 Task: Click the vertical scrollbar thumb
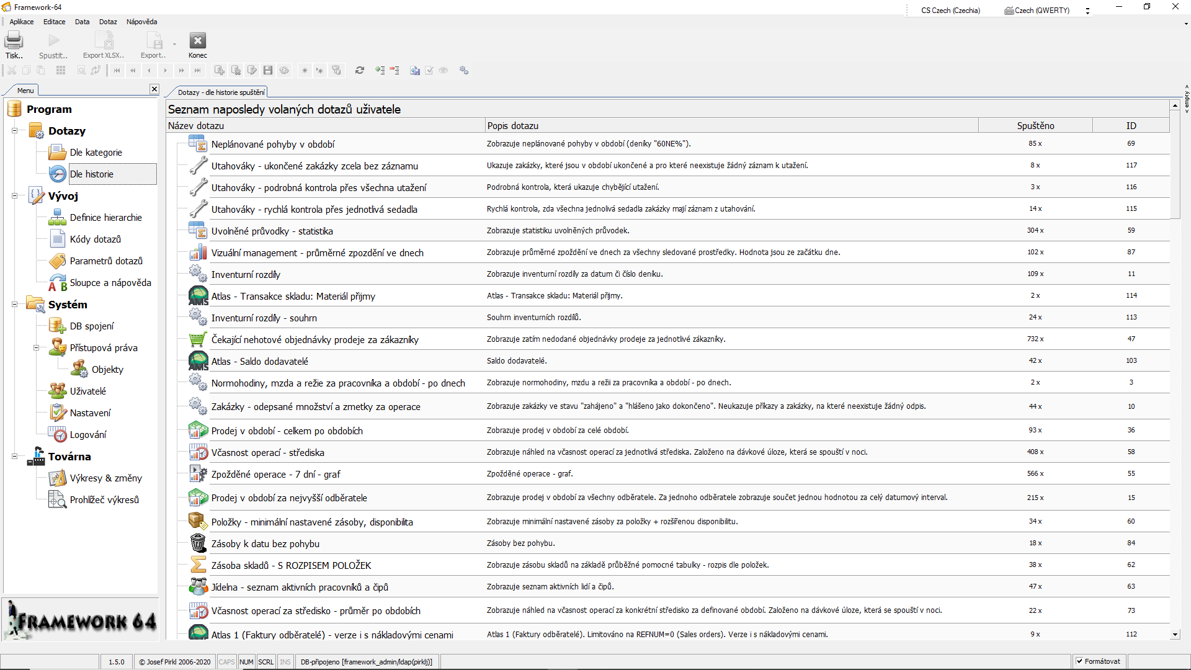[x=1175, y=164]
